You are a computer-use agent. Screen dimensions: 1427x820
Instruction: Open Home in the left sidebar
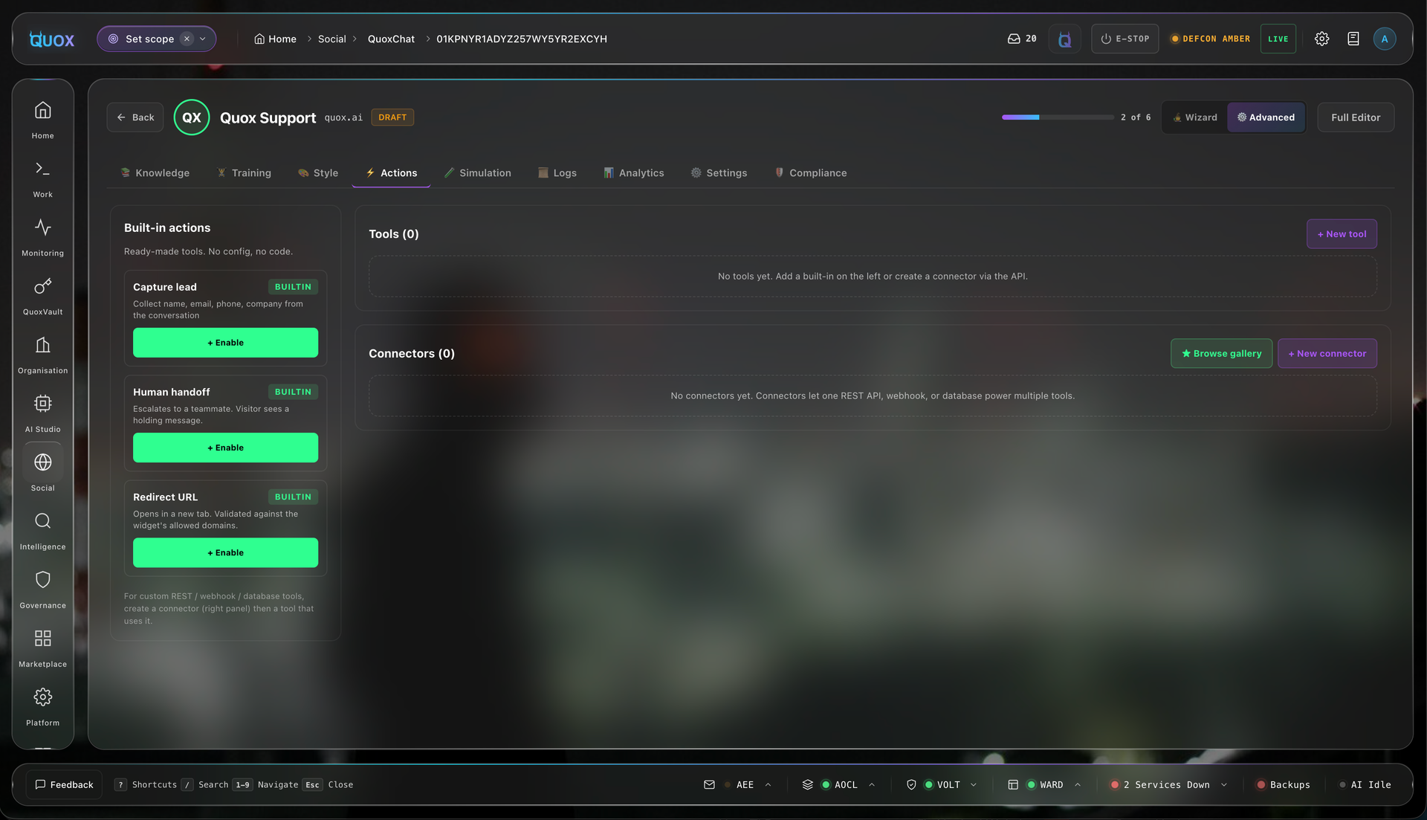pos(42,119)
